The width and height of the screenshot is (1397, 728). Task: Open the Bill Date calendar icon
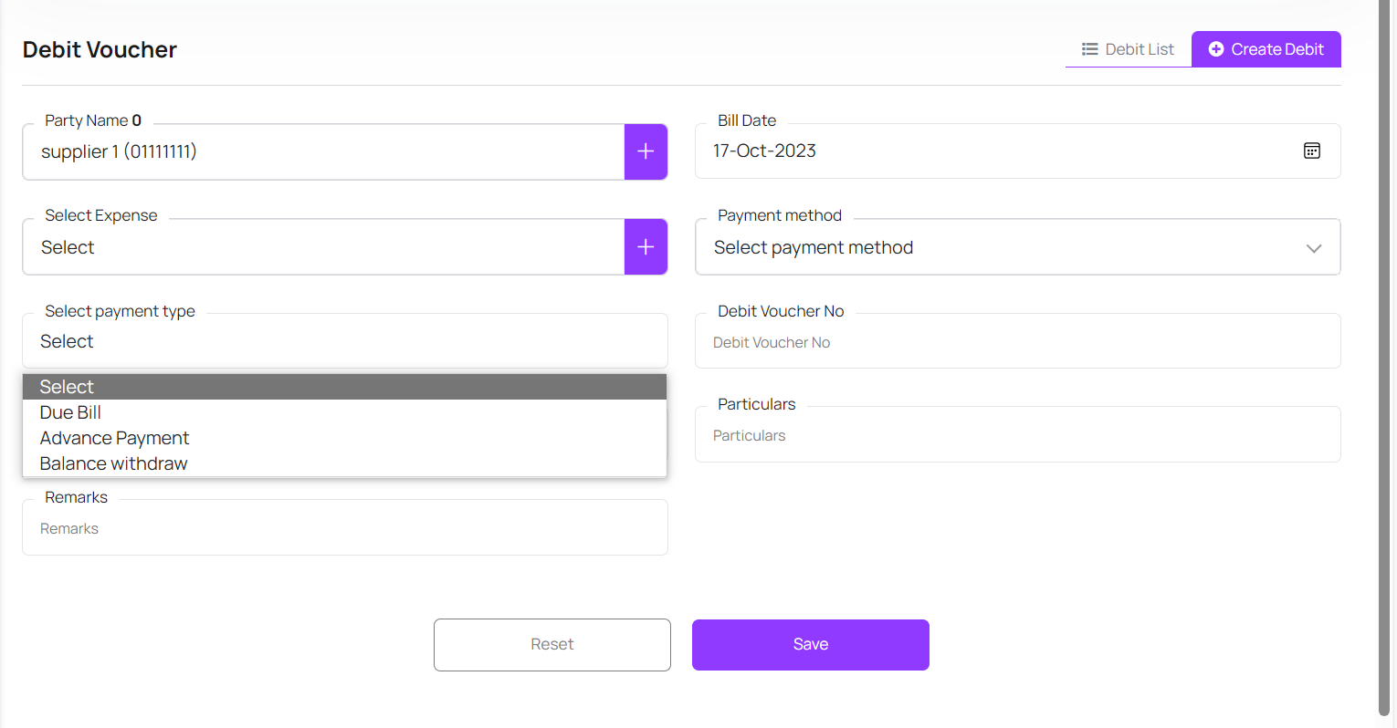click(x=1311, y=151)
